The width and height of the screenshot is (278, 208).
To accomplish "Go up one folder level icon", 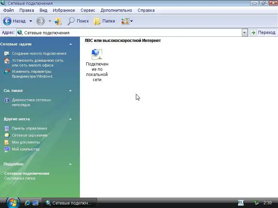I will [x=58, y=21].
